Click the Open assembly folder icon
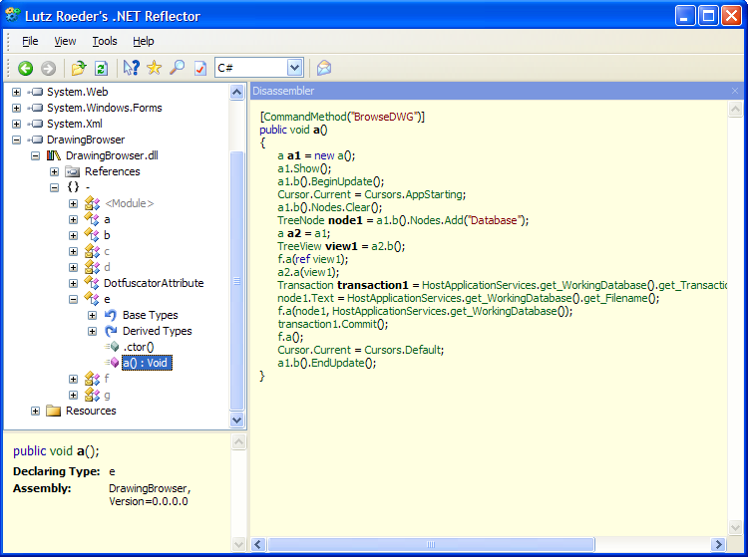748x557 pixels. [79, 68]
